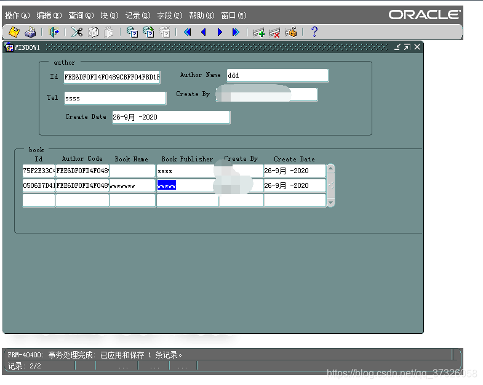
Task: Click the 记录: 2/2 status indicator
Action: click(25, 366)
